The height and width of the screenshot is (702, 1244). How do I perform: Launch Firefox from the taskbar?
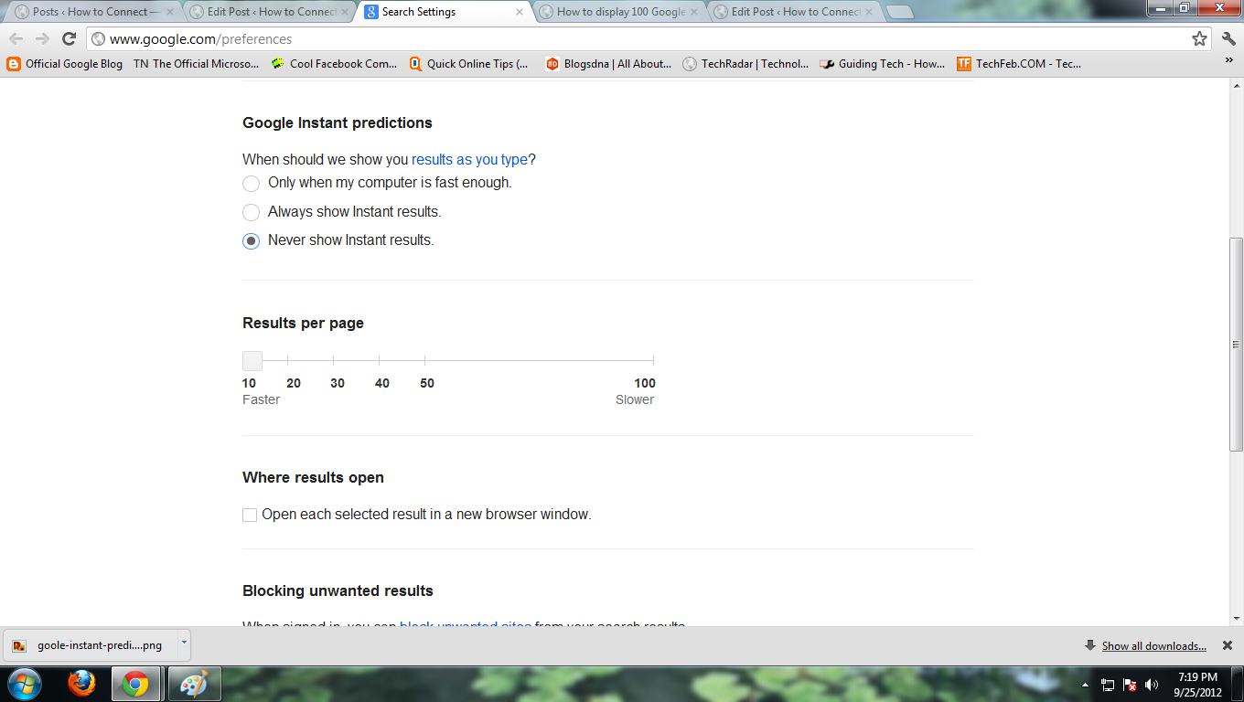81,684
